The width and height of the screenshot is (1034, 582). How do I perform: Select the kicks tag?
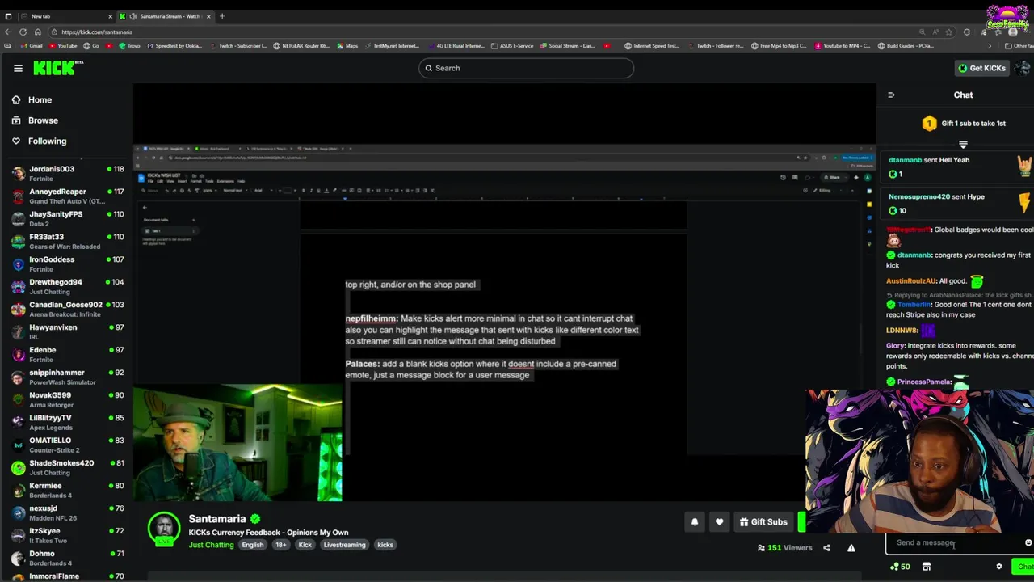(385, 545)
